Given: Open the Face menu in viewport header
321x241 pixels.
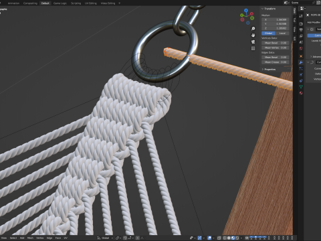Looking at the screenshot, I should pyautogui.click(x=58, y=238).
